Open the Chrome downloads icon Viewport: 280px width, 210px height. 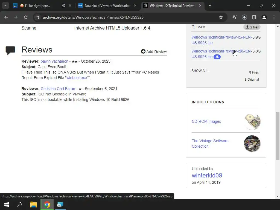(x=244, y=17)
